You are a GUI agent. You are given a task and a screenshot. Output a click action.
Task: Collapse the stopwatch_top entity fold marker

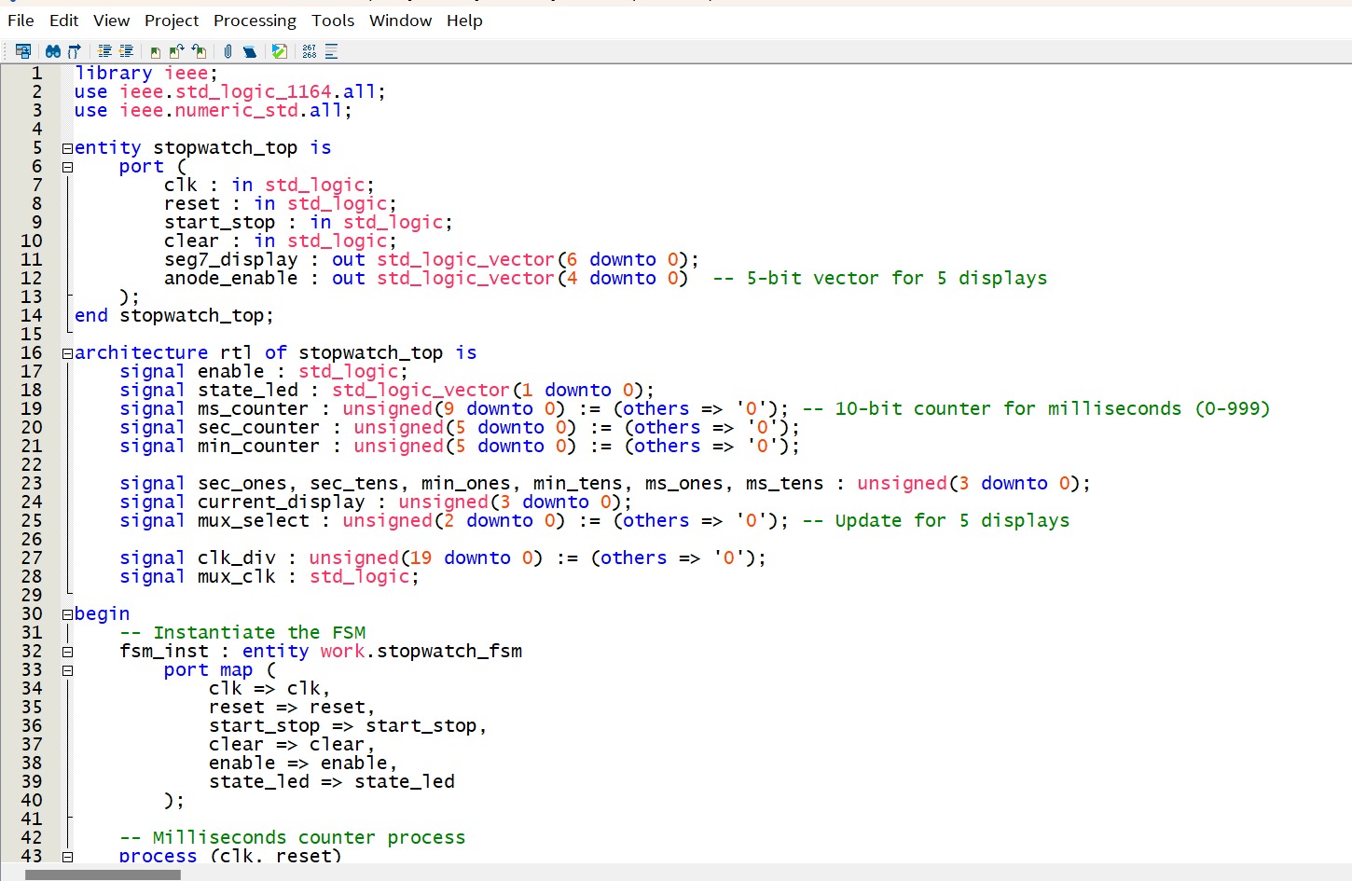(65, 146)
